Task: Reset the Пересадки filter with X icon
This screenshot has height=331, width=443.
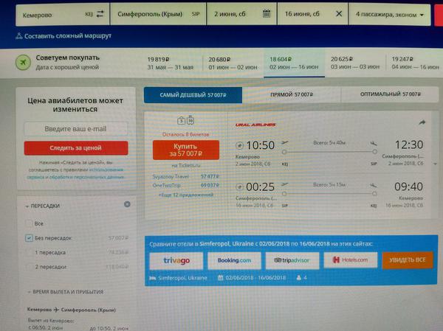Action: pos(127,205)
